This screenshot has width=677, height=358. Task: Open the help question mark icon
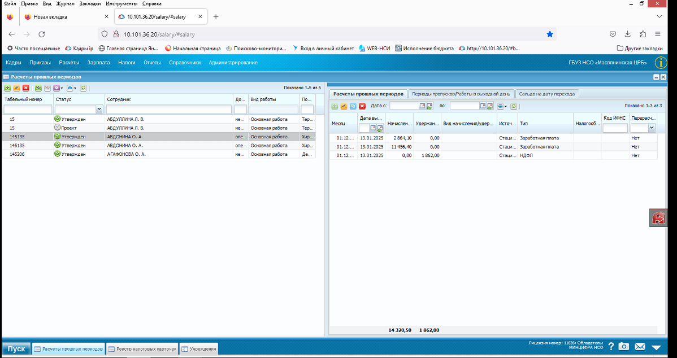point(611,346)
